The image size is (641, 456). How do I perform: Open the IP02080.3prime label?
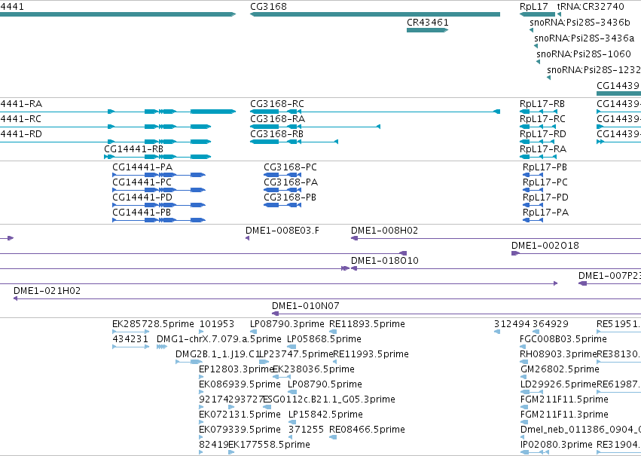coord(557,445)
